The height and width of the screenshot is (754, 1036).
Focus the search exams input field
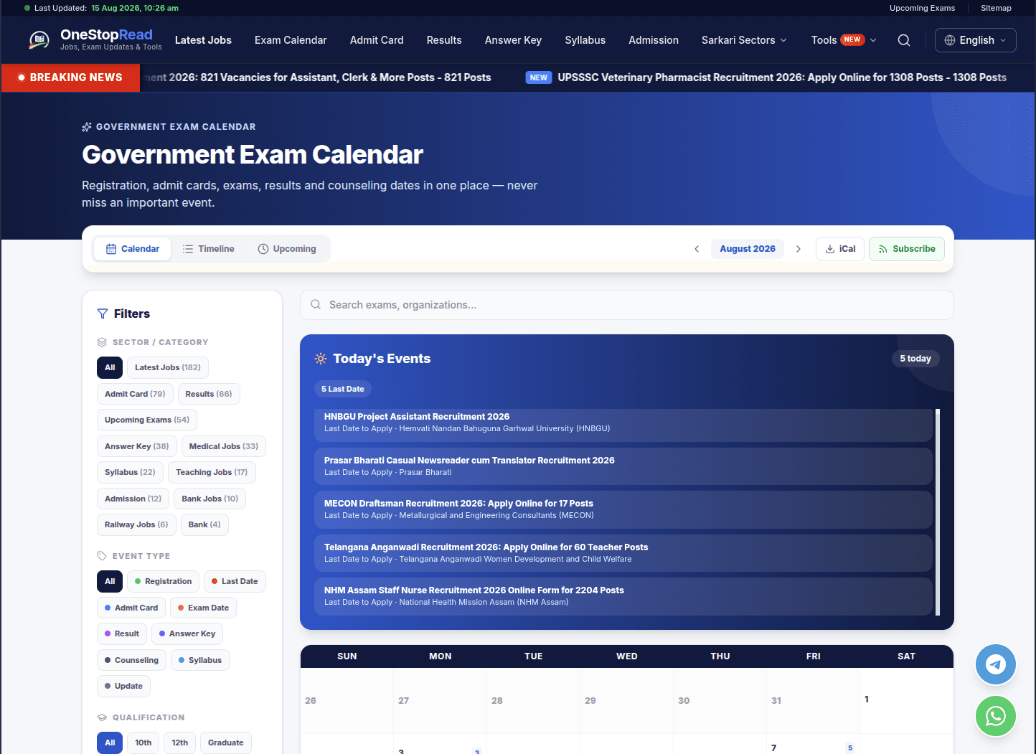click(x=627, y=305)
